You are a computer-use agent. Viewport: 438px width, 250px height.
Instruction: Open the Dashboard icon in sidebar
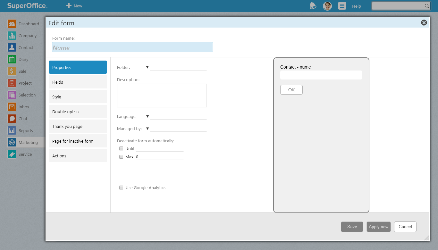coord(12,24)
